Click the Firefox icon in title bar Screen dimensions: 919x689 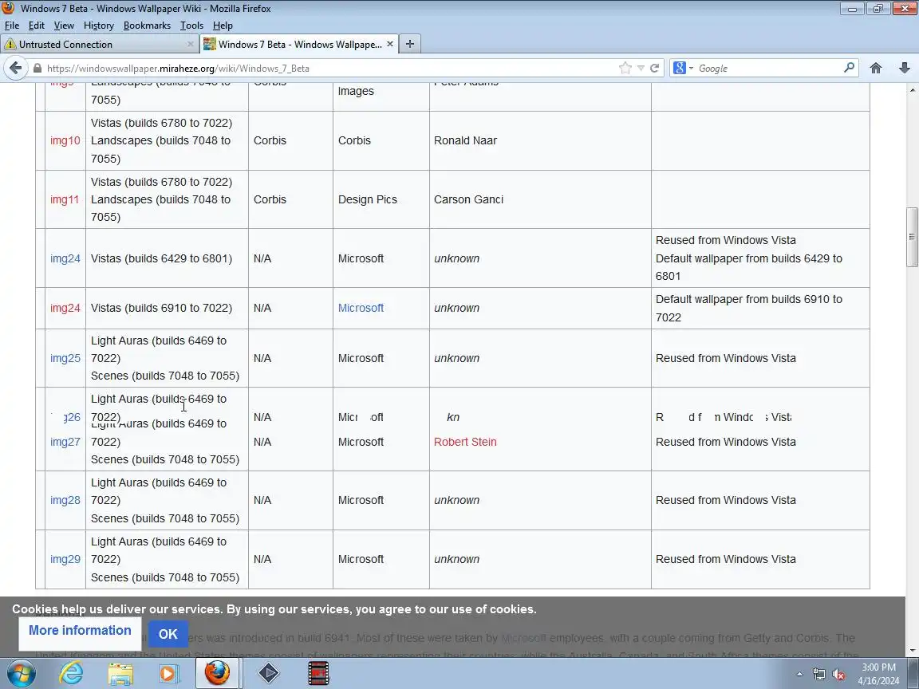(x=8, y=8)
